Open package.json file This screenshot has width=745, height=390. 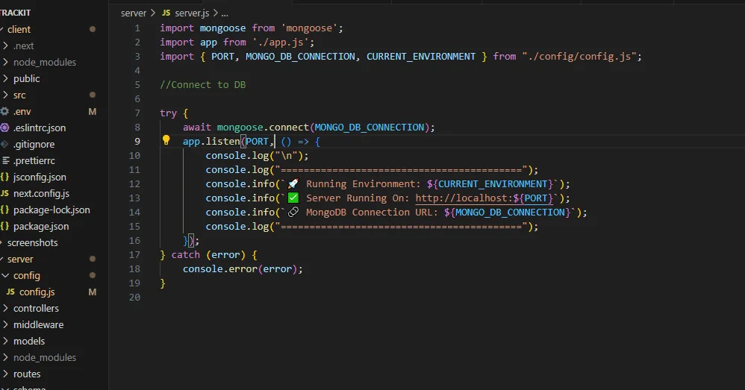41,226
